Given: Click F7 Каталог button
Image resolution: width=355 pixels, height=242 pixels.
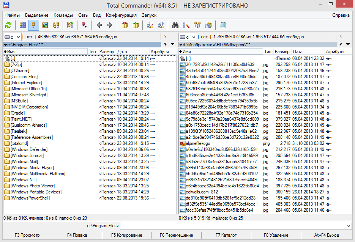Looking at the screenshot, I should [226, 235].
